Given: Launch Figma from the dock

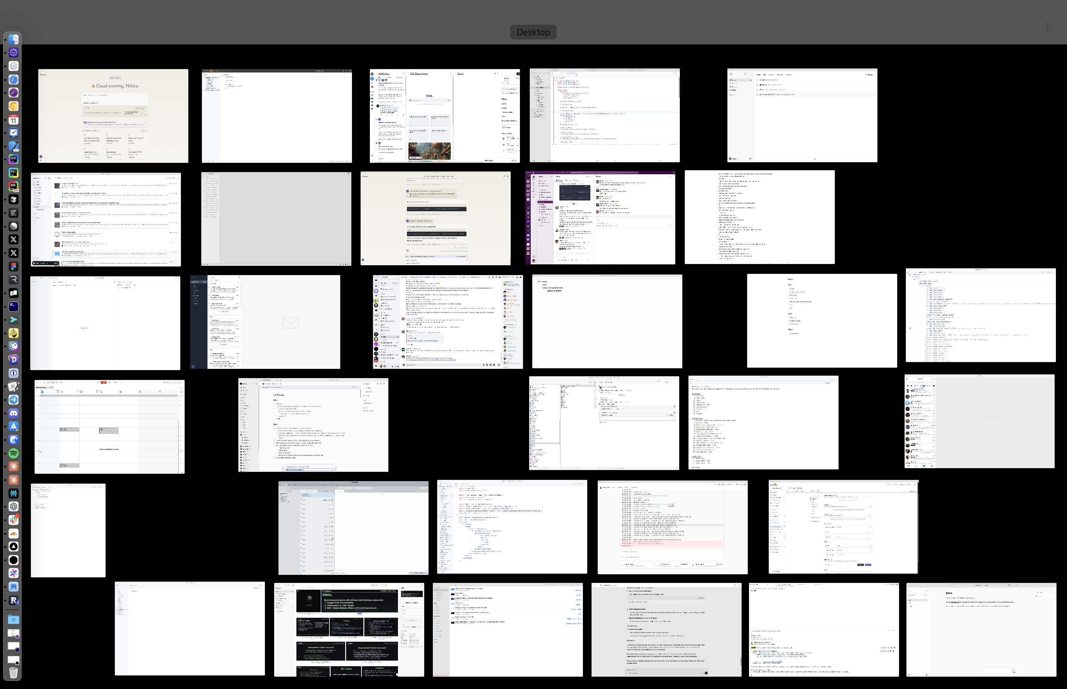Looking at the screenshot, I should (14, 266).
